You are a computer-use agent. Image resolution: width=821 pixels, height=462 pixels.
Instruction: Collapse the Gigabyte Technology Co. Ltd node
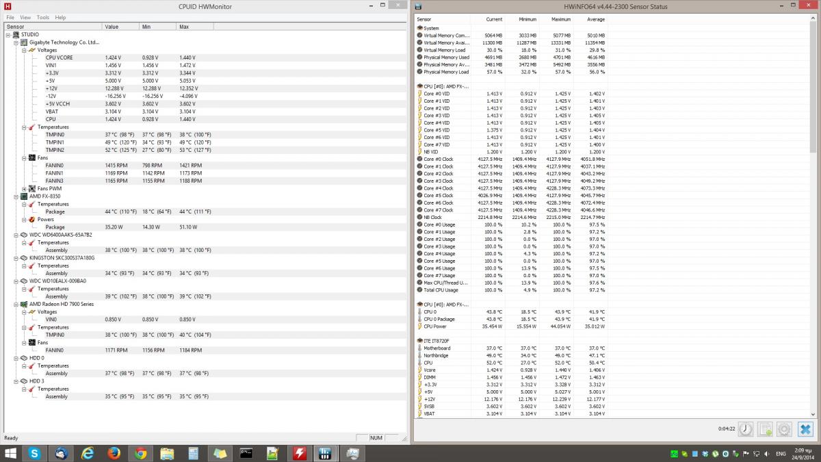tap(16, 42)
